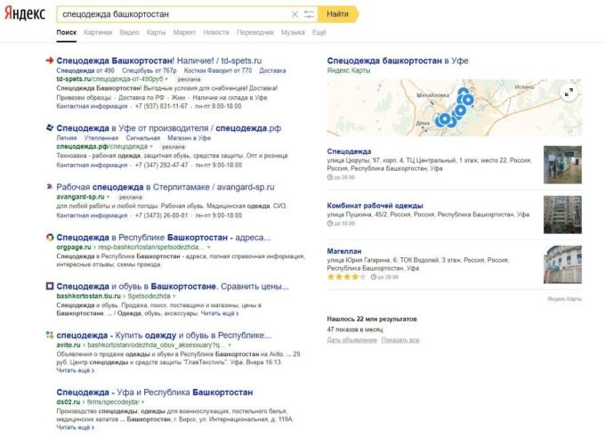
Task: Open the Спецодежда map listing
Action: tap(349, 151)
